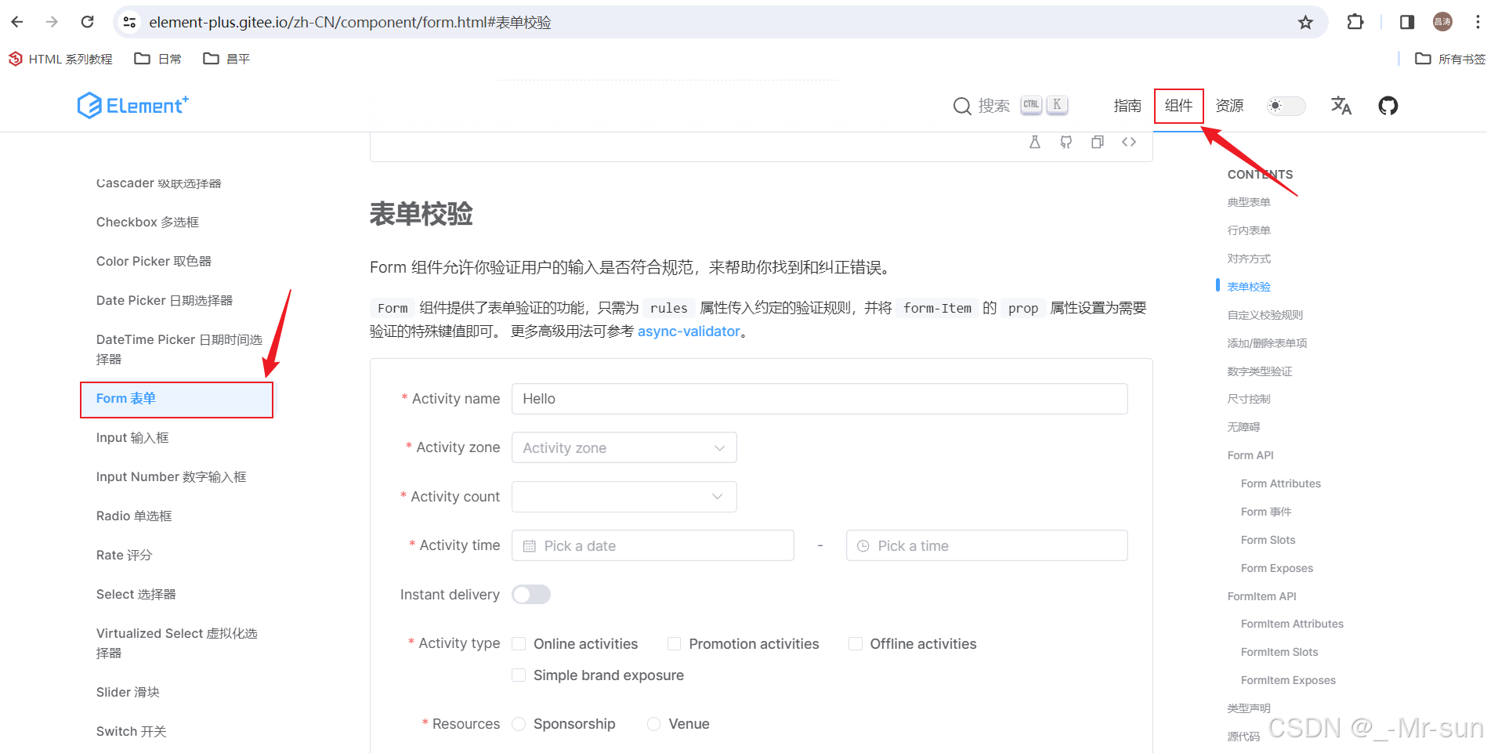Check the Promotion activities checkbox
Viewport: 1487px width, 753px height.
pos(674,643)
